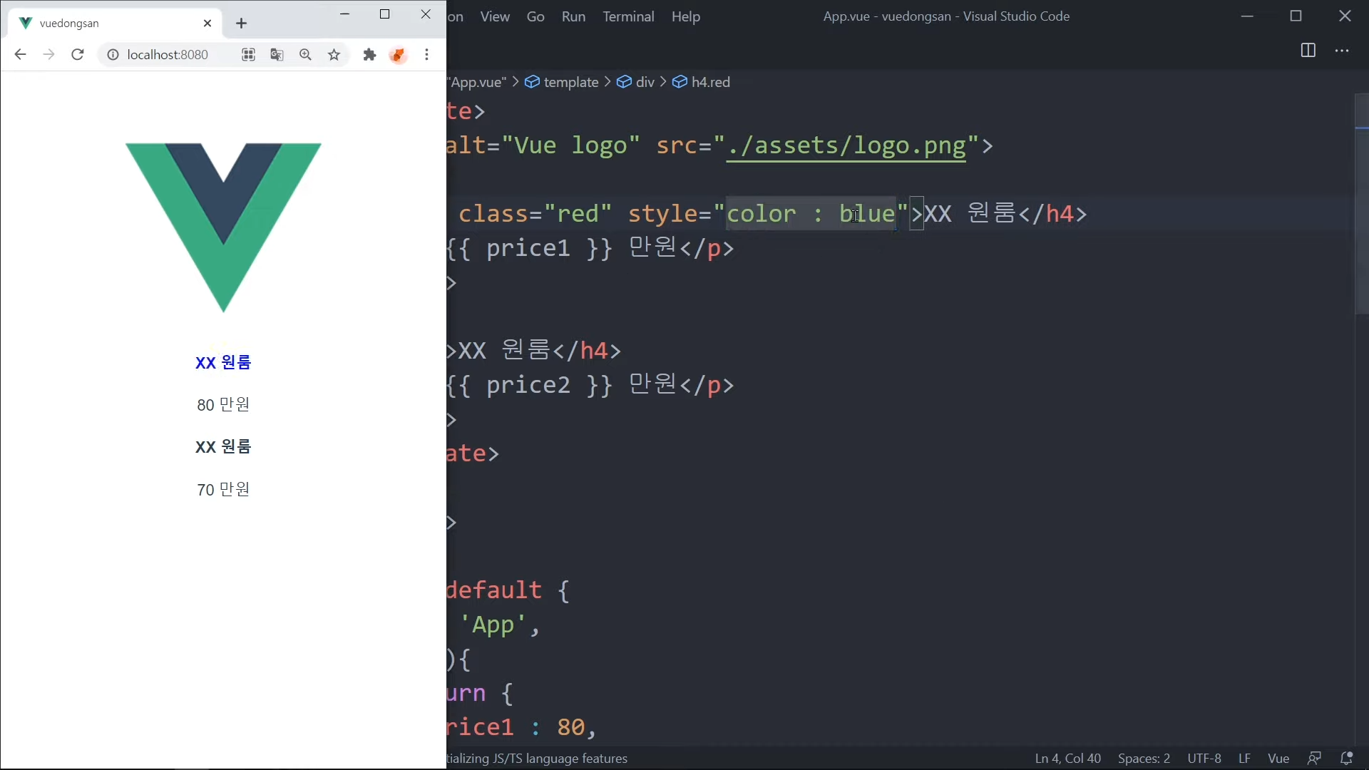
Task: Click the feedback icon in status bar
Action: point(1314,759)
